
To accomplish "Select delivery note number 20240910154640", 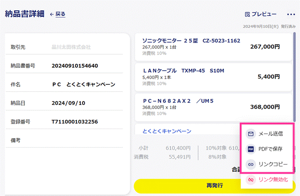I will pyautogui.click(x=75, y=65).
